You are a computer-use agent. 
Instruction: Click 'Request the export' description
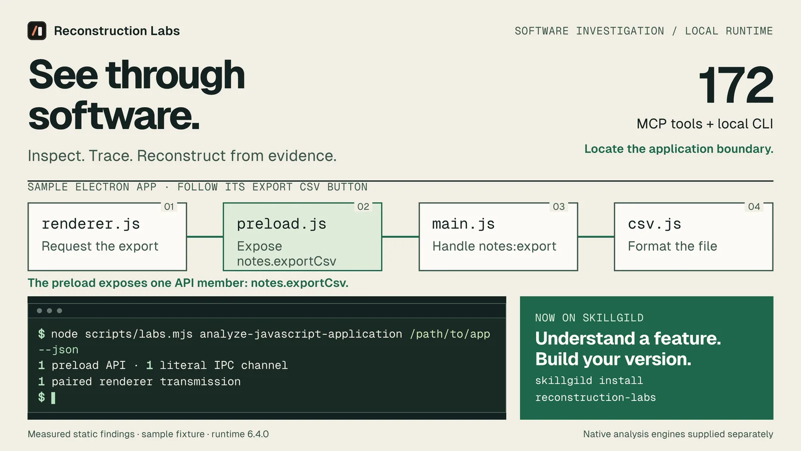pos(100,246)
